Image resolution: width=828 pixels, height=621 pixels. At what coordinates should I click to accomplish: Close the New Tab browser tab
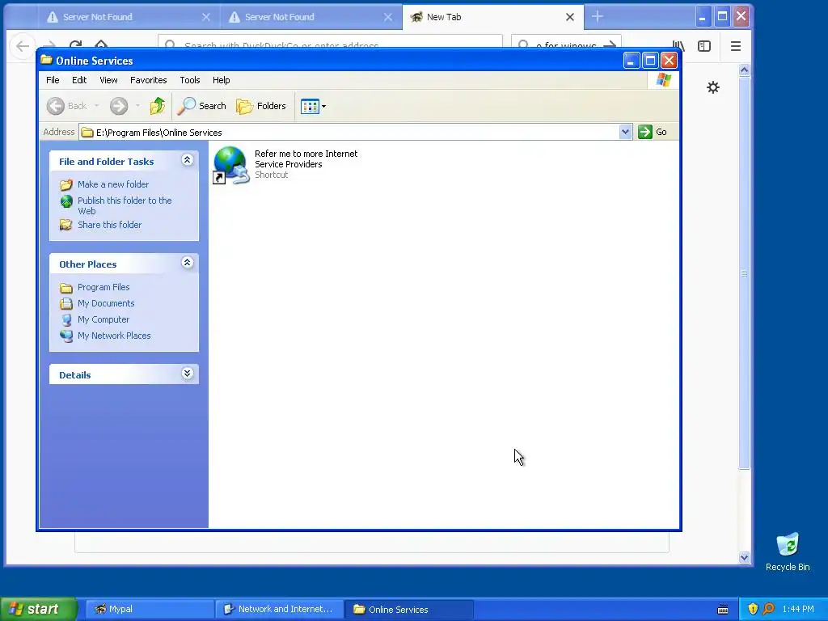click(x=570, y=17)
